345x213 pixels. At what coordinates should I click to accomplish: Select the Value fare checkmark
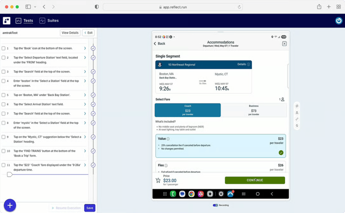point(281,153)
